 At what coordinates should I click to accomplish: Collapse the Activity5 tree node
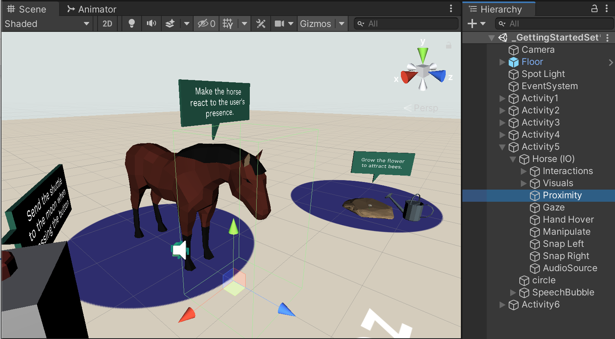point(502,147)
